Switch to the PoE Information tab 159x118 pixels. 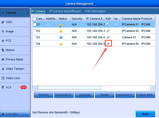click(95, 11)
